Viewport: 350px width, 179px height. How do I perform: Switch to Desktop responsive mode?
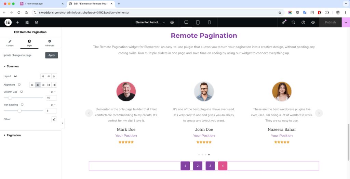point(186,22)
